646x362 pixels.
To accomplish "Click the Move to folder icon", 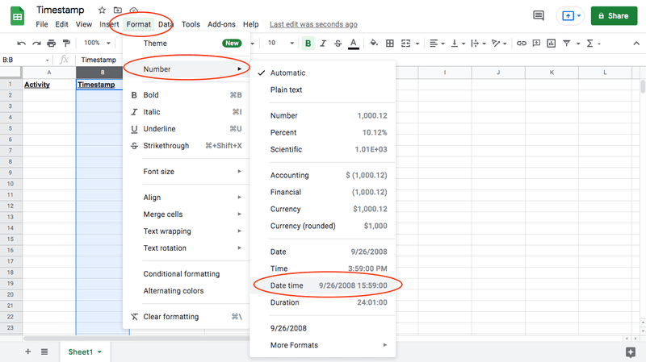I will (x=118, y=10).
